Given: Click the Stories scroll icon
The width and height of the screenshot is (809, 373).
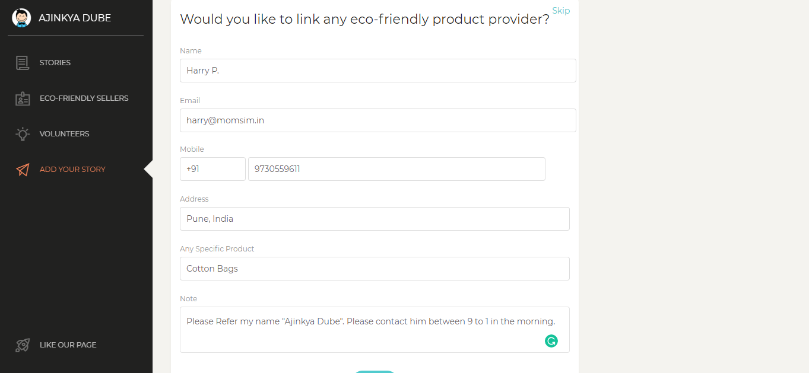Looking at the screenshot, I should 23,63.
